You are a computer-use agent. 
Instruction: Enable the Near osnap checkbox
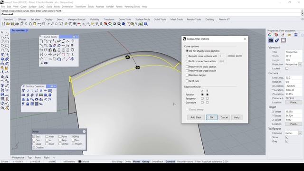tap(47, 136)
